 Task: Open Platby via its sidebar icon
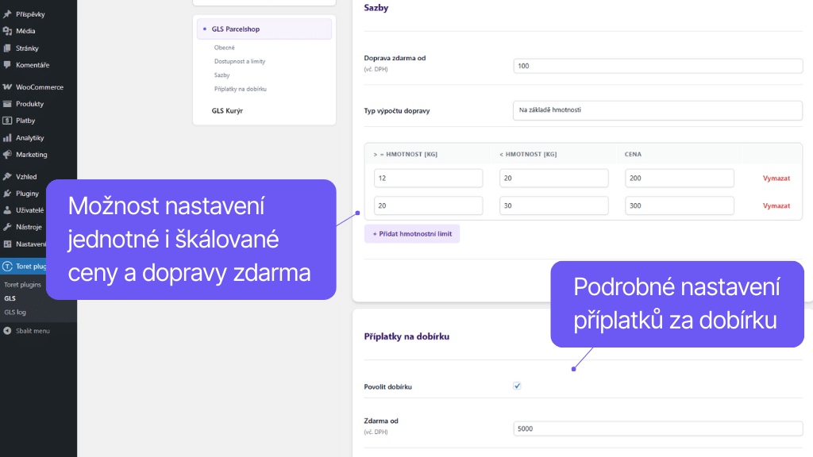click(x=6, y=121)
